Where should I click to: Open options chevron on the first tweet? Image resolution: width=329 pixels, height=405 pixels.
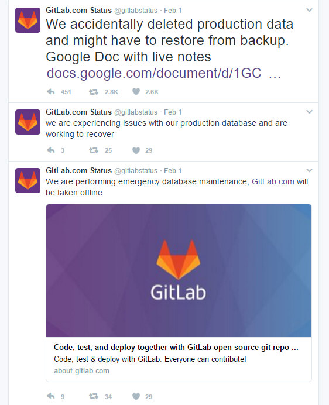tap(309, 10)
